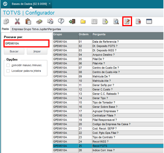This screenshot has width=164, height=153.
Task: Select row Matricula Ate ?
Action: pos(108,81)
